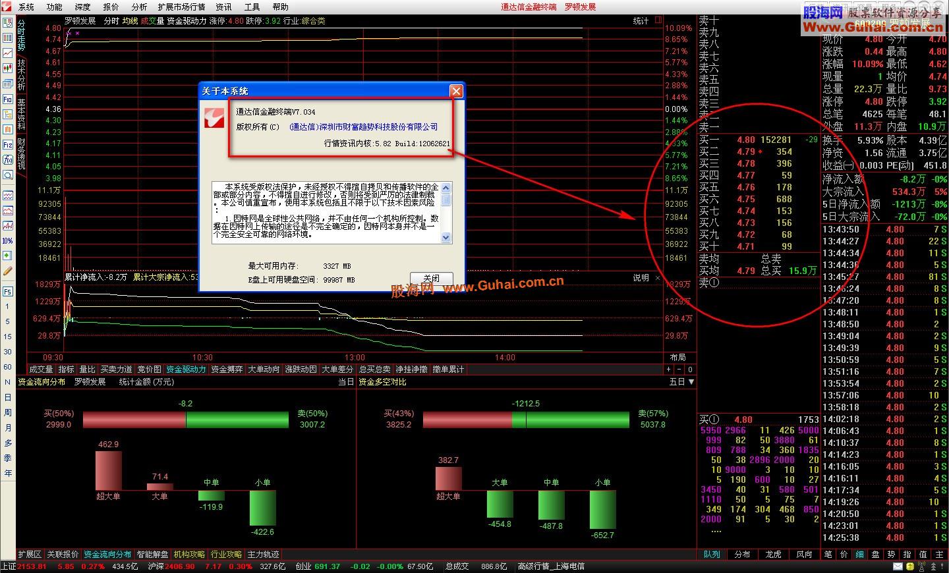Click the green arrow icon below 10%
Image resolution: width=949 pixels, height=573 pixels.
click(8, 256)
